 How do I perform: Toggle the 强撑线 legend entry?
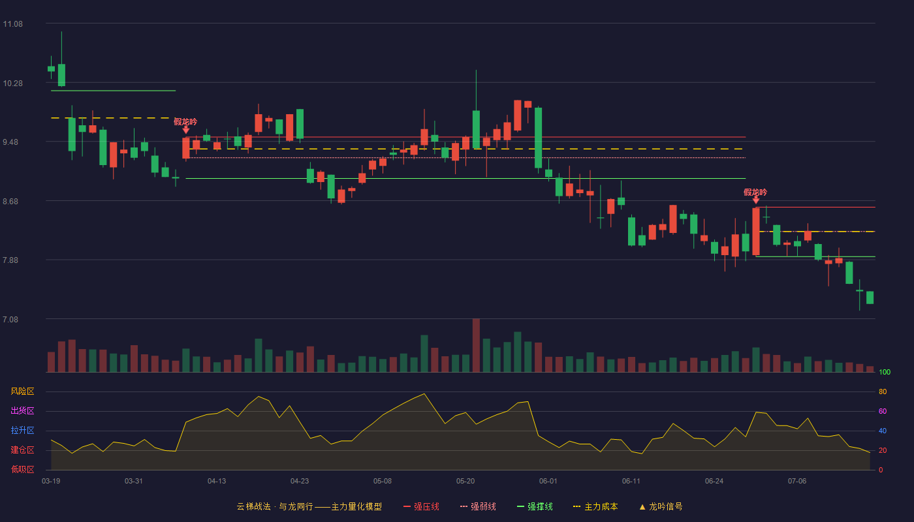(x=535, y=506)
